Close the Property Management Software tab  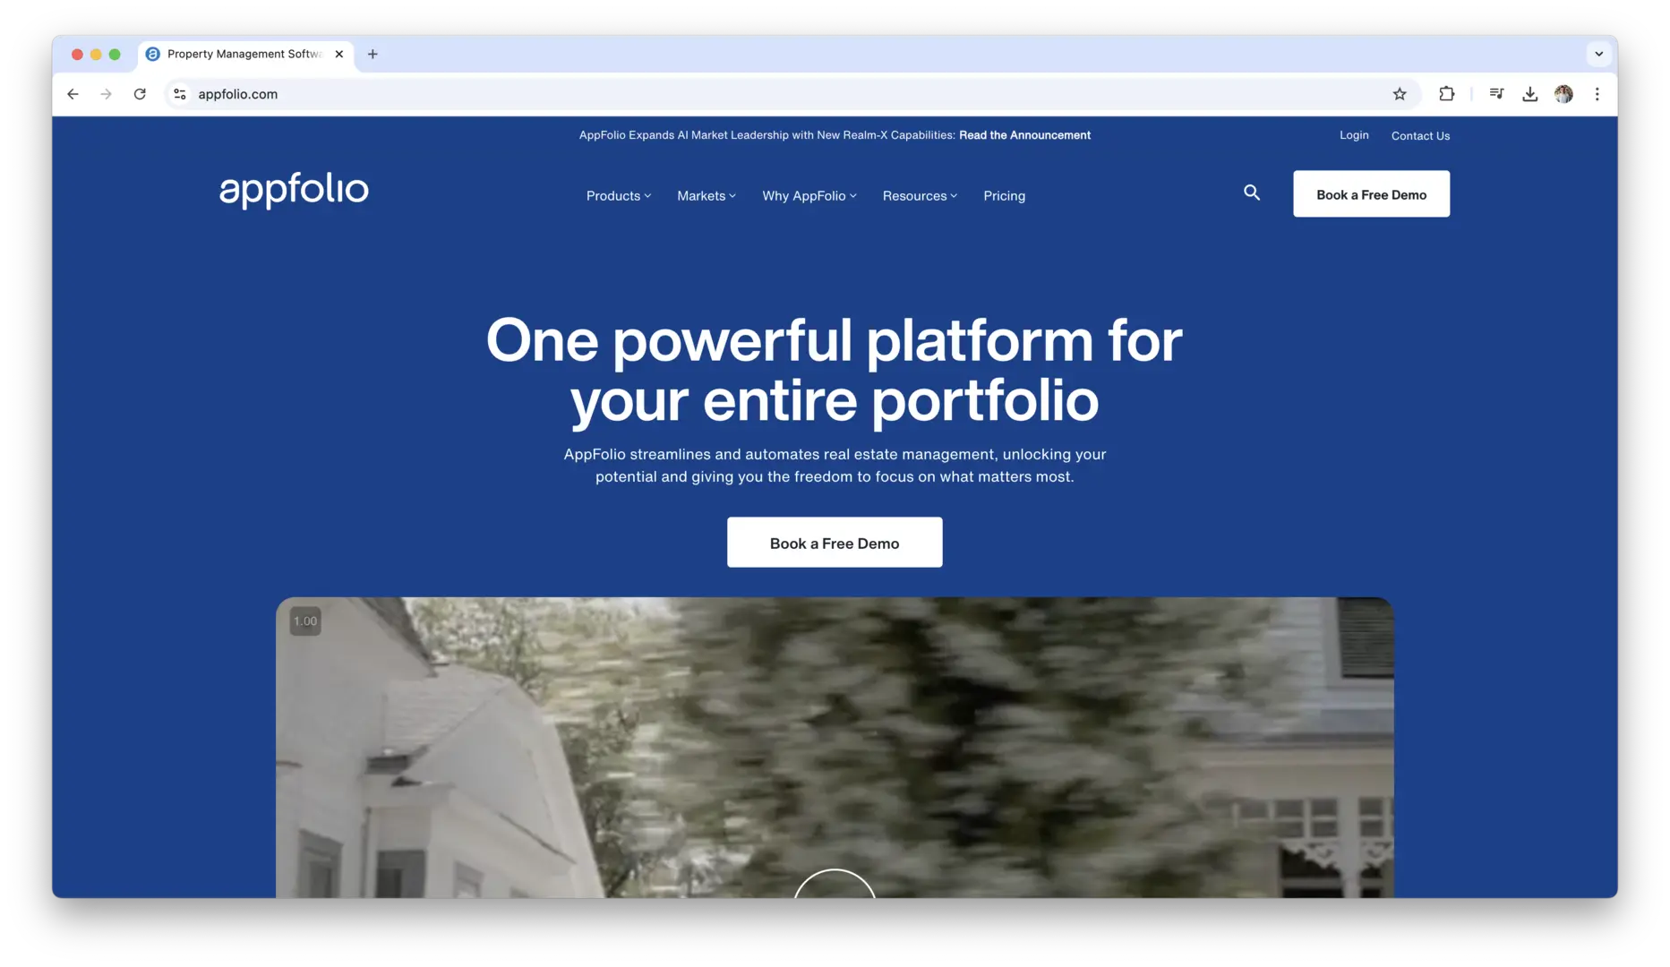coord(339,54)
